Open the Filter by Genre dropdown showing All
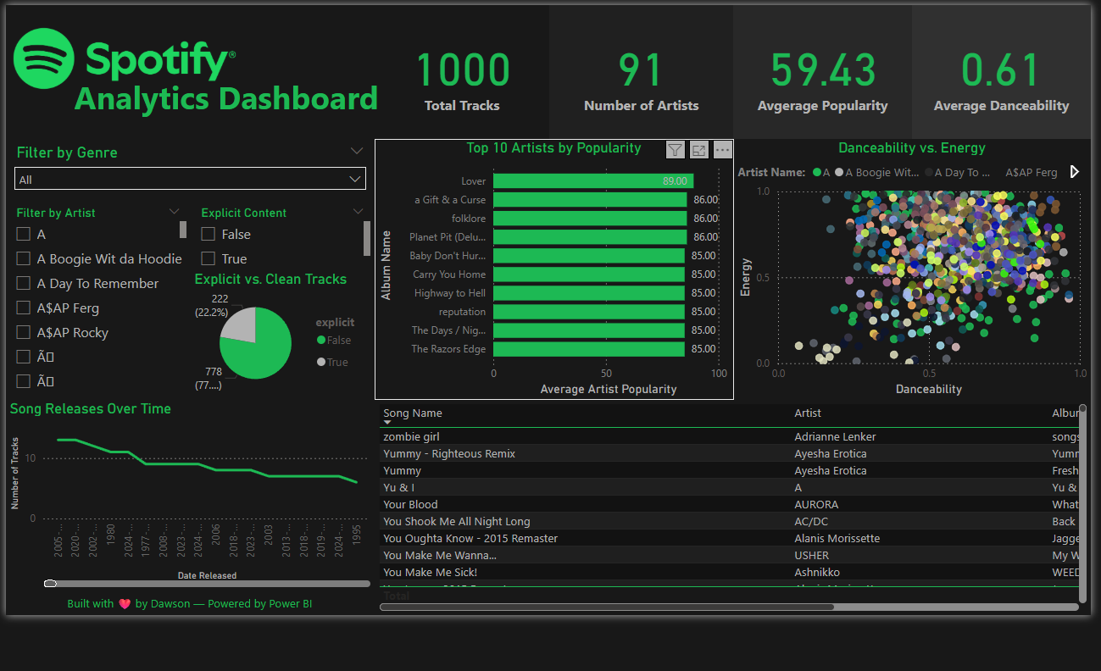 click(x=190, y=179)
